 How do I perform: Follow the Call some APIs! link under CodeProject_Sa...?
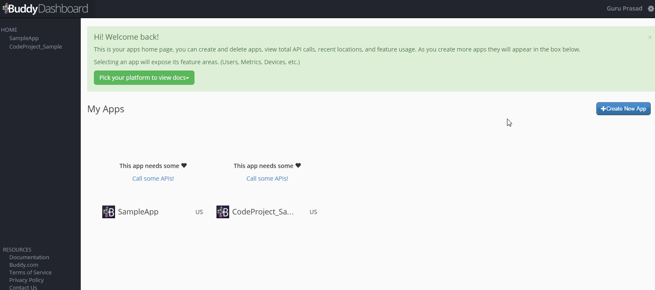coord(267,179)
